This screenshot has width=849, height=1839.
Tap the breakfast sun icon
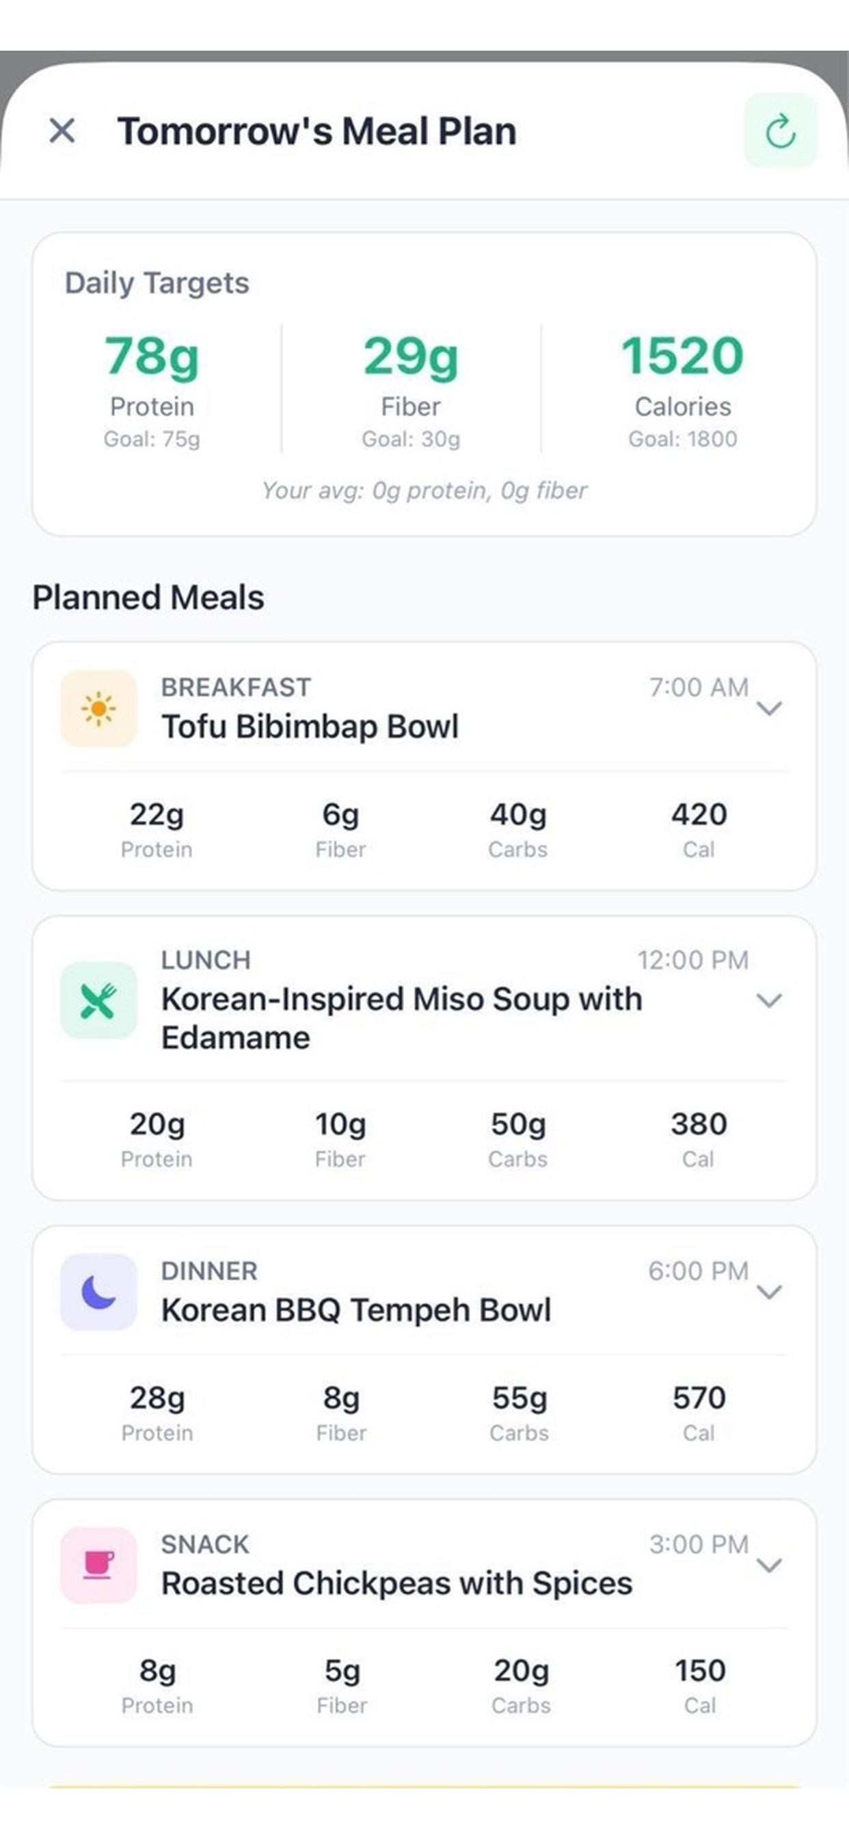(x=98, y=708)
